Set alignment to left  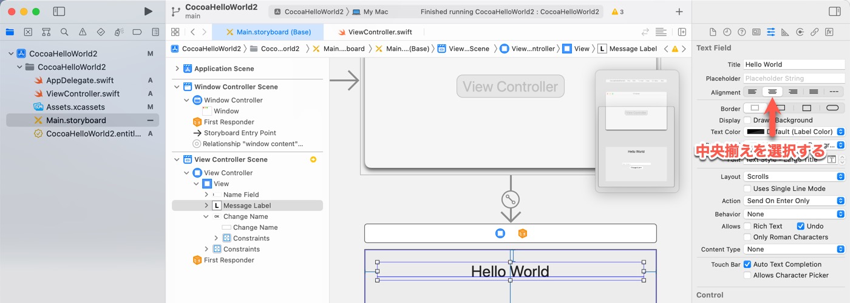point(753,92)
